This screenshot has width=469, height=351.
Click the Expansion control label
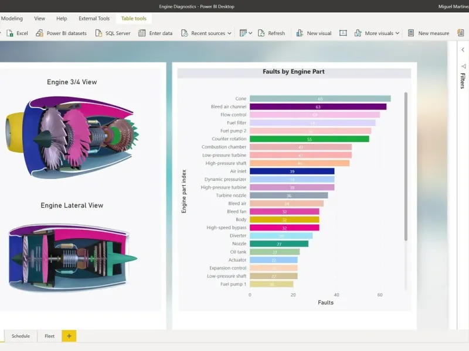(228, 268)
